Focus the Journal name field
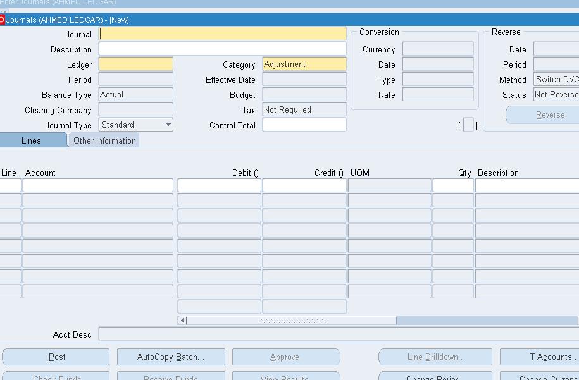 click(223, 34)
